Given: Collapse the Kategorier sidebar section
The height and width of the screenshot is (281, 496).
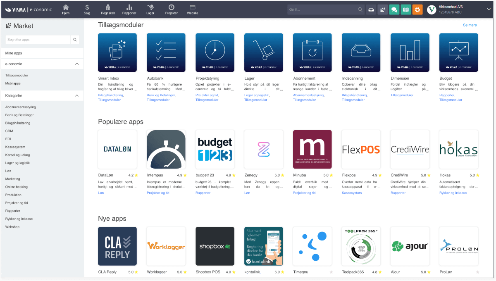Looking at the screenshot, I should click(77, 95).
